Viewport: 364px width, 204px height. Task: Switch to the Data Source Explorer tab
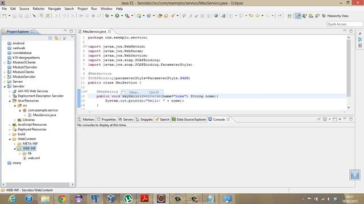tap(189, 120)
